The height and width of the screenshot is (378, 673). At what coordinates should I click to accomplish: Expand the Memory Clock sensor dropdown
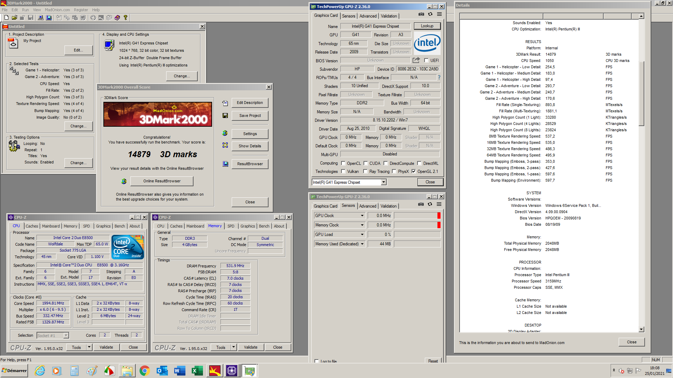(362, 225)
